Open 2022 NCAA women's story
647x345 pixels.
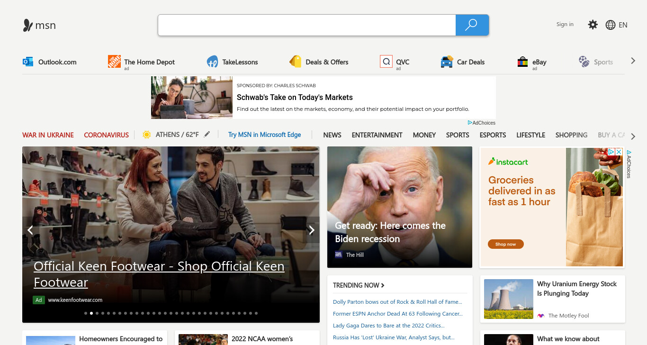point(262,339)
